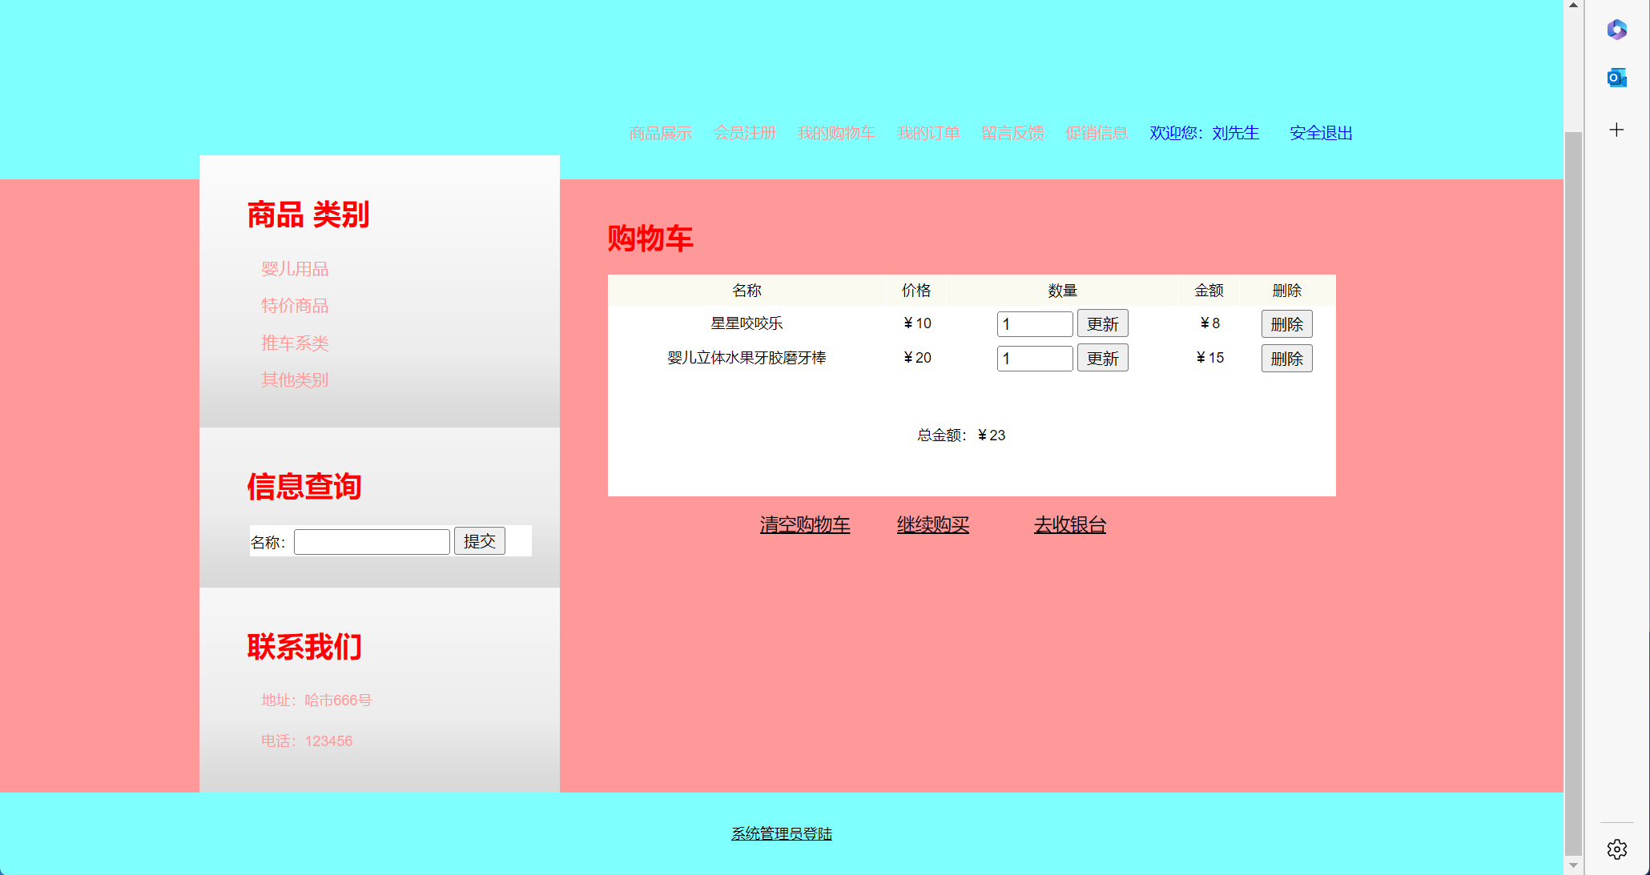
Task: View 促销信息 promotions
Action: pyautogui.click(x=1096, y=133)
